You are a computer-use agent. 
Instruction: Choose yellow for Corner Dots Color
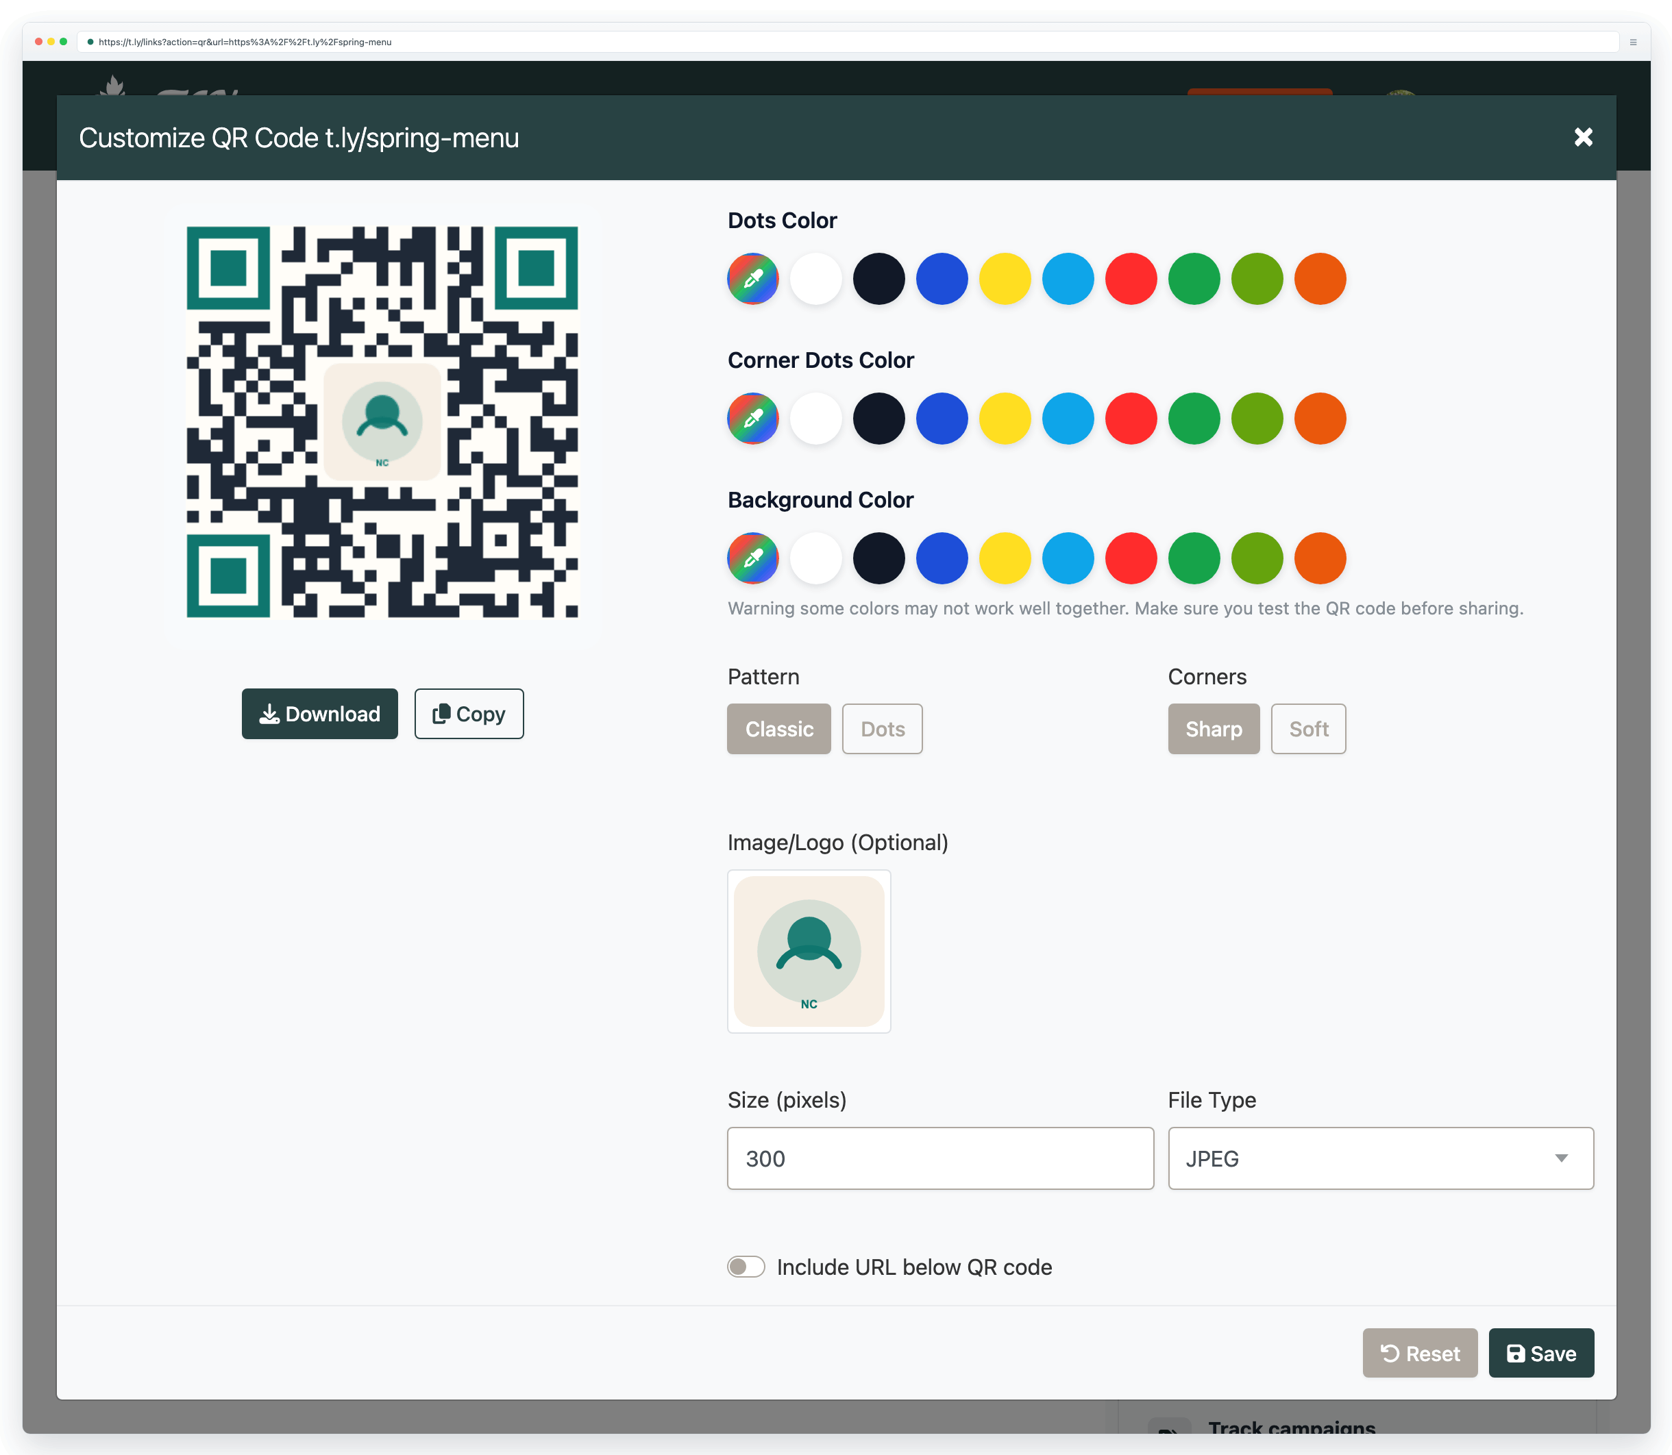[x=1005, y=418]
